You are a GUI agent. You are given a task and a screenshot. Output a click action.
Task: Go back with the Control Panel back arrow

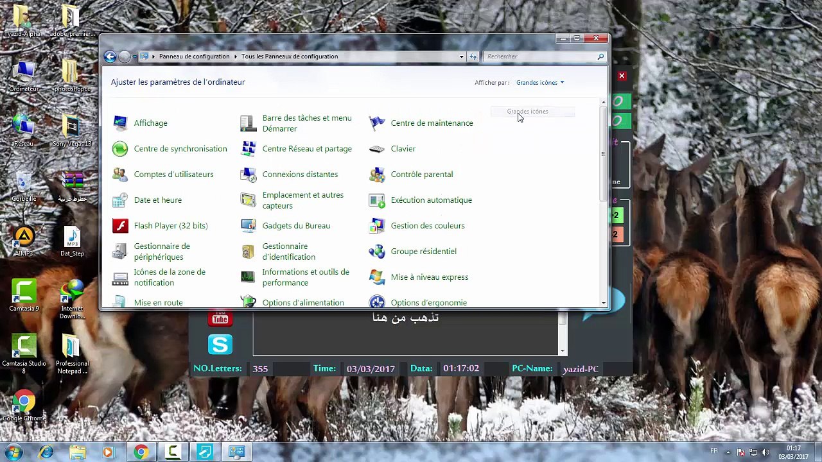(110, 56)
